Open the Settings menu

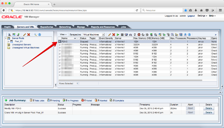202,16
